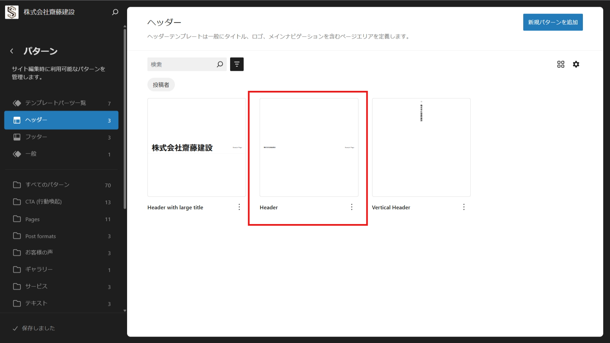Open the sidebar search magnifier icon
The image size is (610, 343).
115,12
